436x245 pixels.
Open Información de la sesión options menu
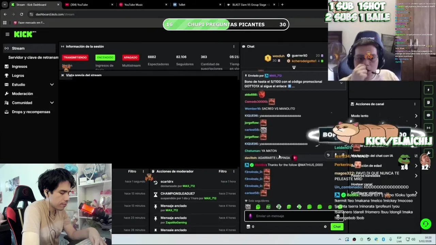pyautogui.click(x=234, y=47)
